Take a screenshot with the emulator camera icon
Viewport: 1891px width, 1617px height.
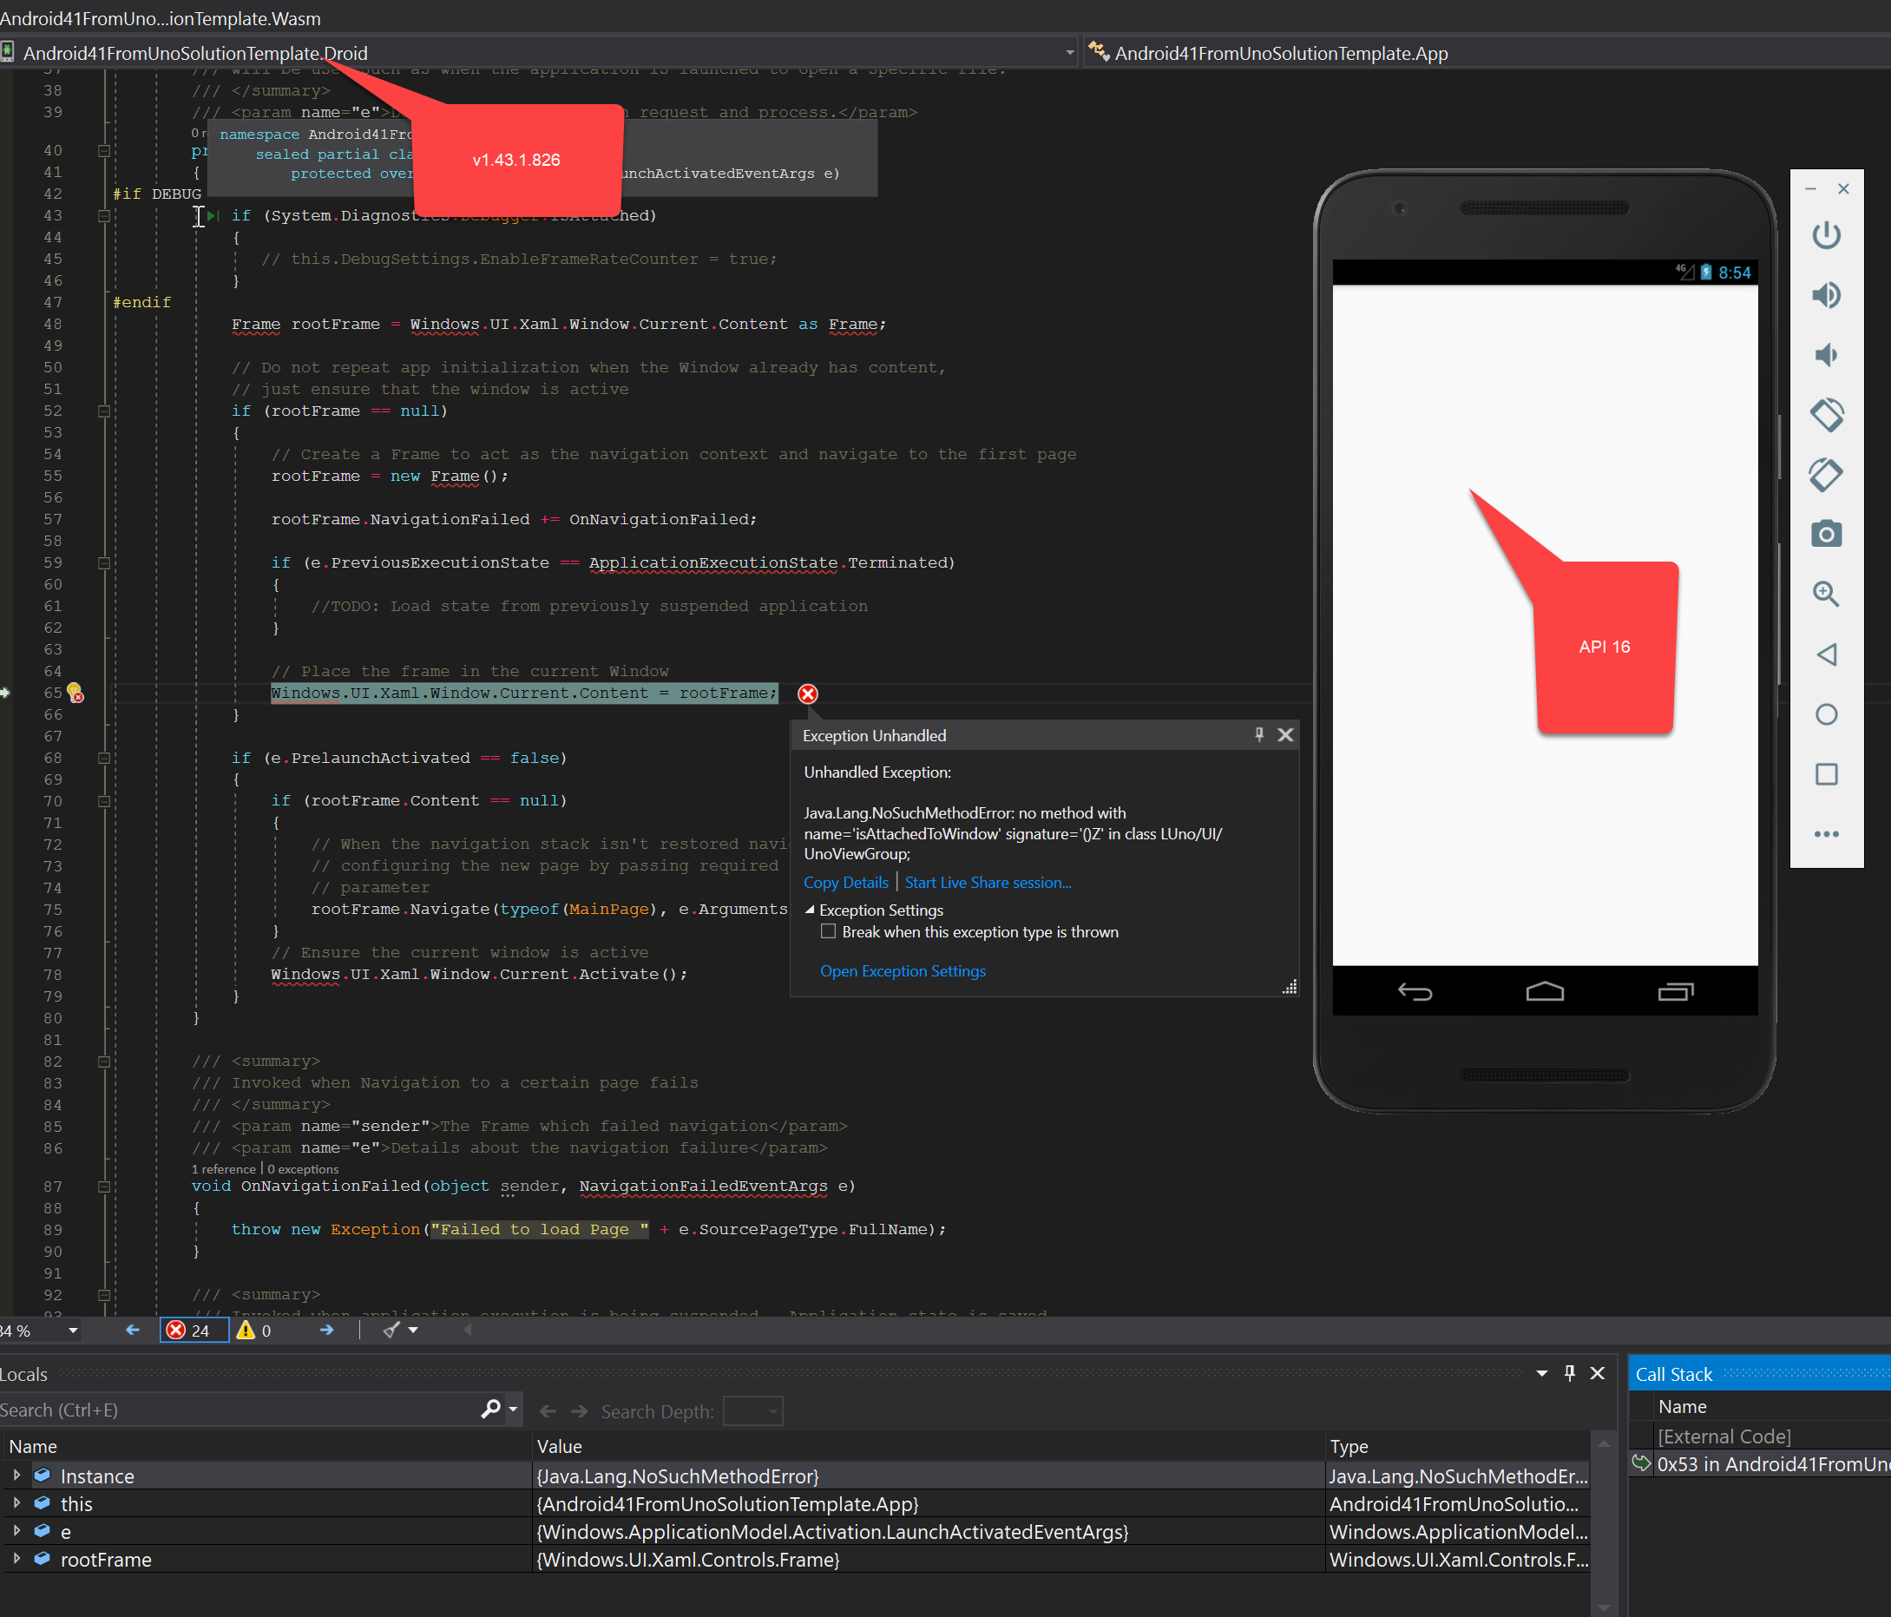(1828, 533)
